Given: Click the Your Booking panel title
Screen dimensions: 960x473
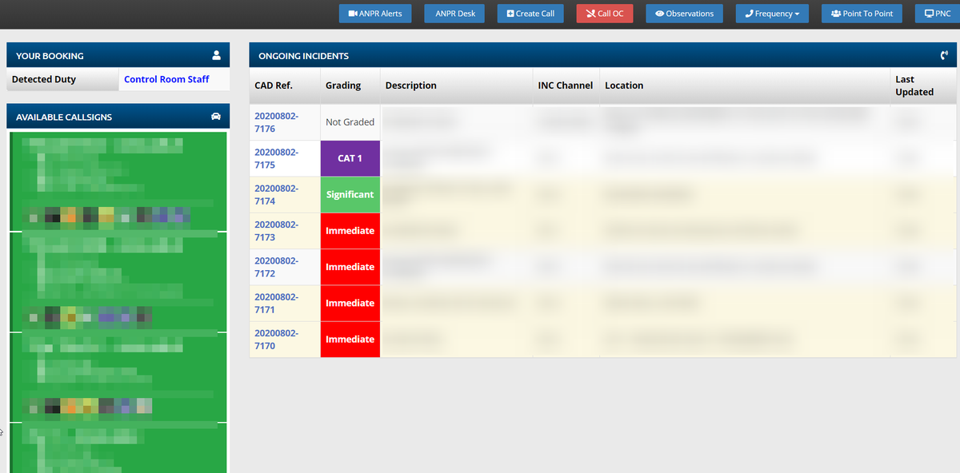Looking at the screenshot, I should click(50, 56).
